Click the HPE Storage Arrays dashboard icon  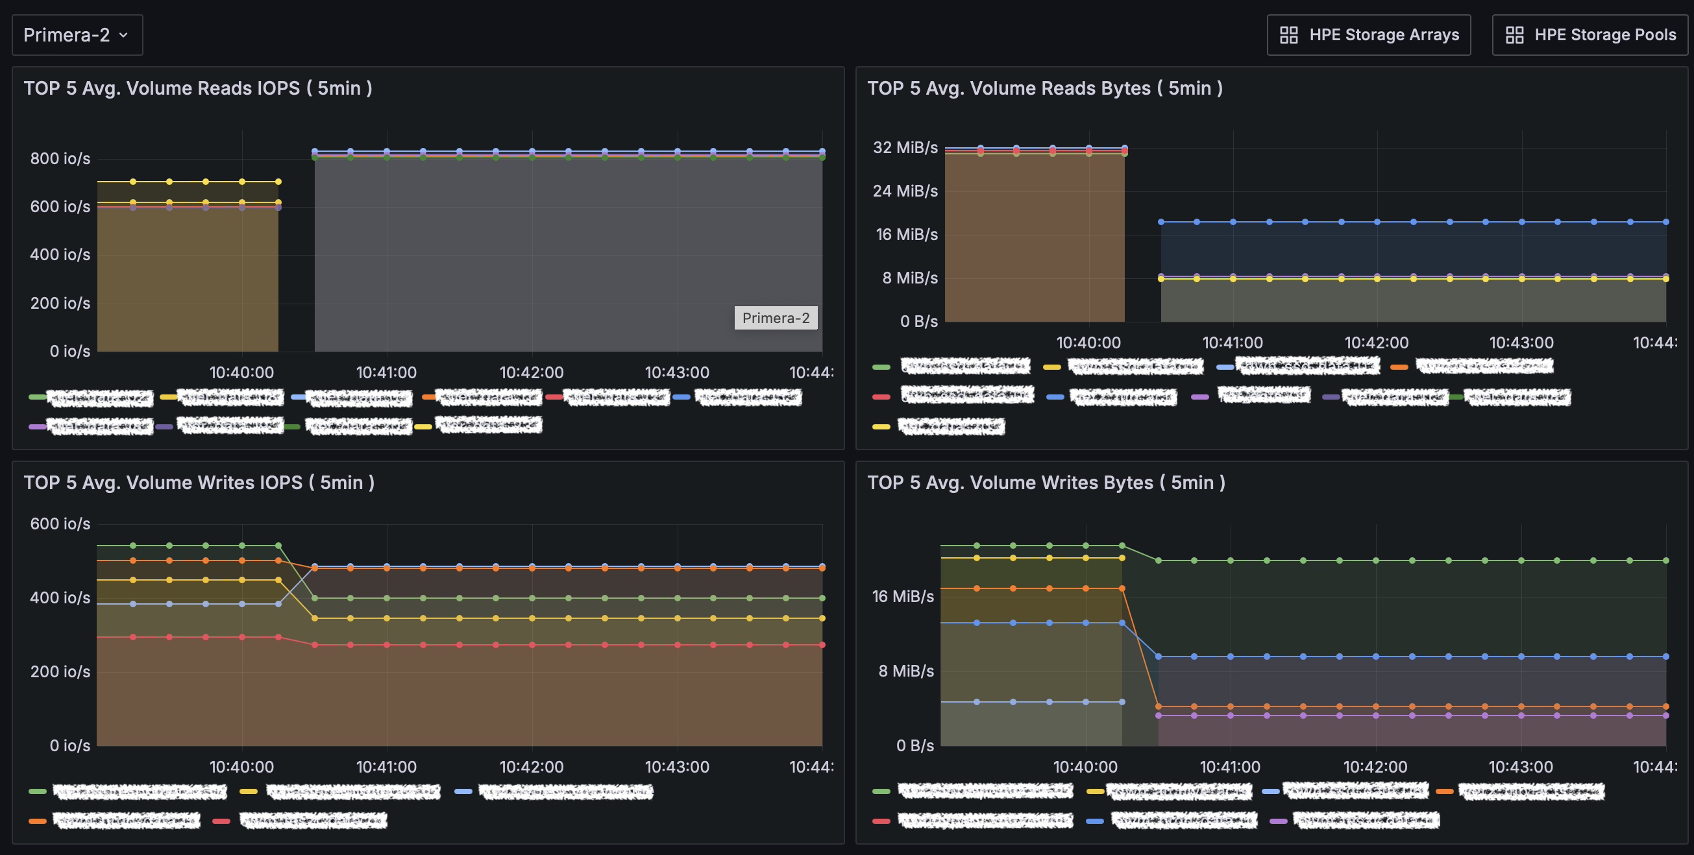(x=1288, y=35)
